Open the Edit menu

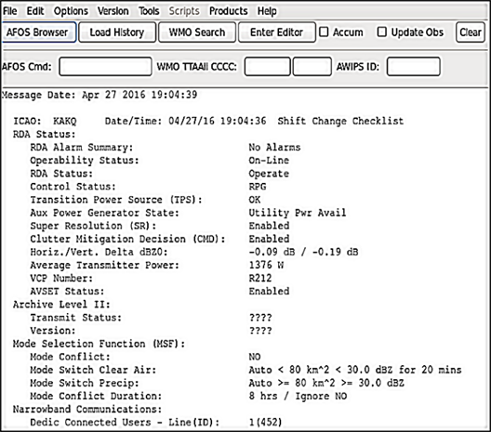tap(35, 11)
